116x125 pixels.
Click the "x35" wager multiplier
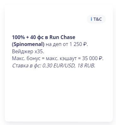(x=39, y=51)
